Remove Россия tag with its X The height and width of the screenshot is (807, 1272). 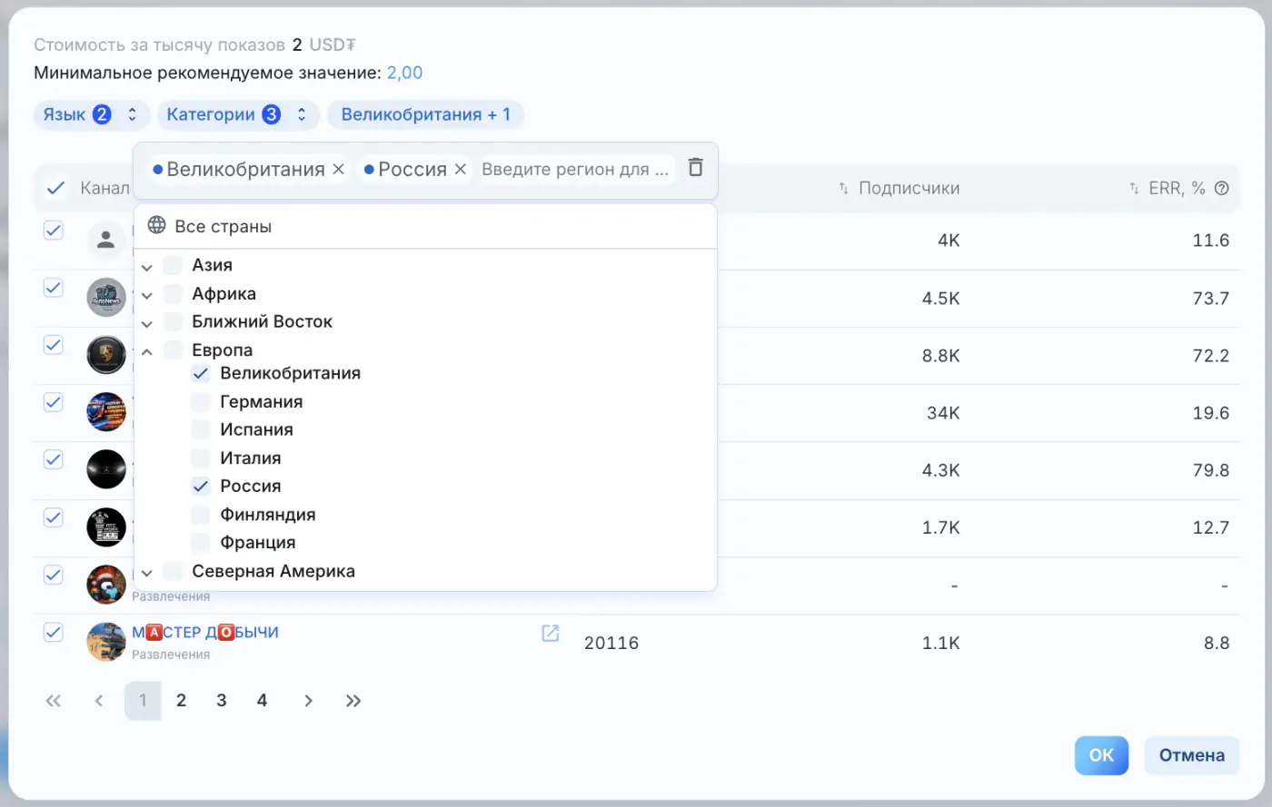(x=460, y=170)
